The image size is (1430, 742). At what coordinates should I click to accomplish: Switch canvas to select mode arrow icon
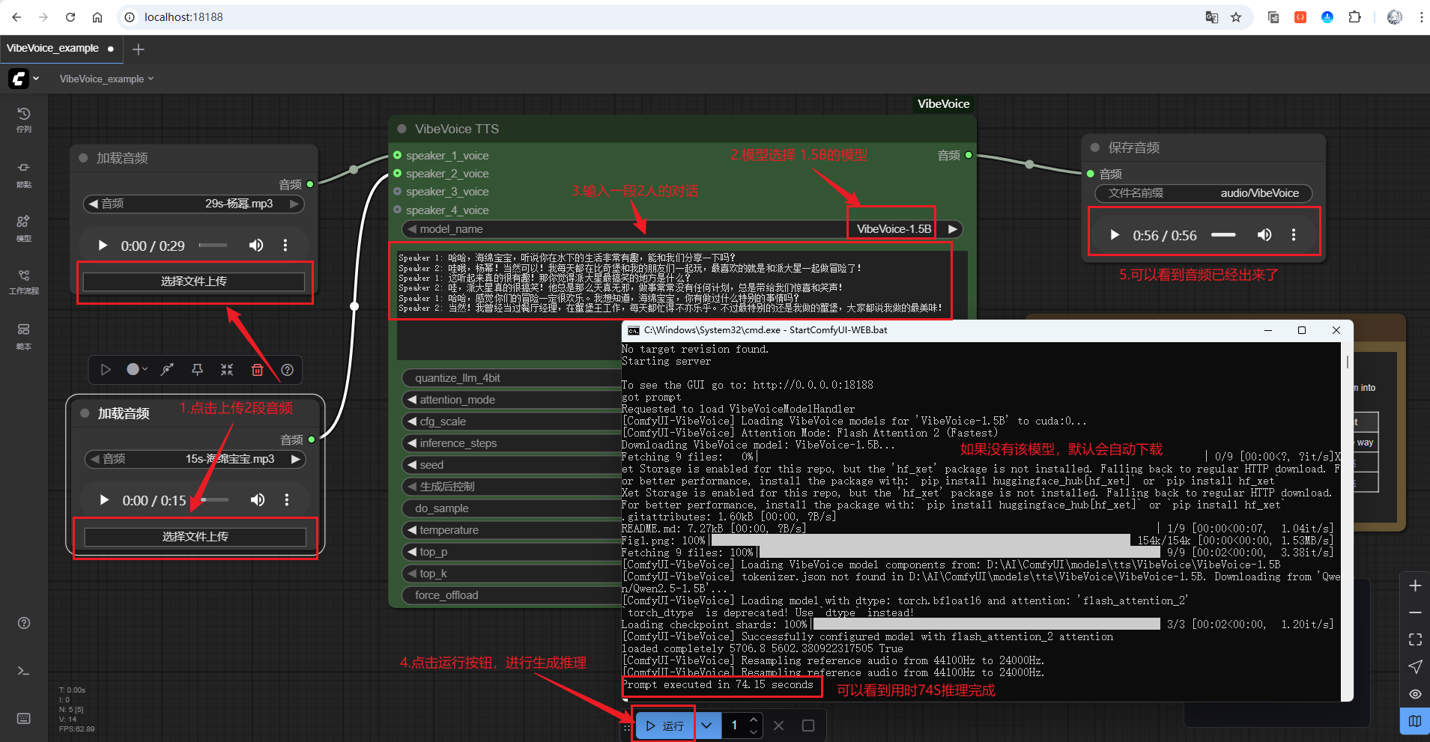click(x=1415, y=666)
